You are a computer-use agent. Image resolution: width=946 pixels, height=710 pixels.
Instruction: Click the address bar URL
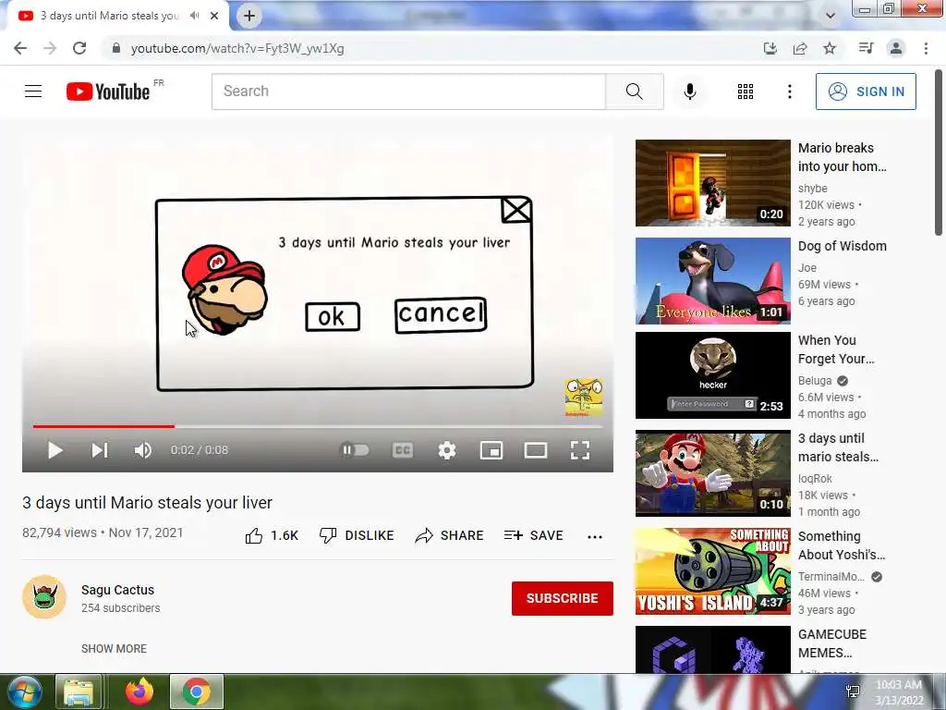237,48
